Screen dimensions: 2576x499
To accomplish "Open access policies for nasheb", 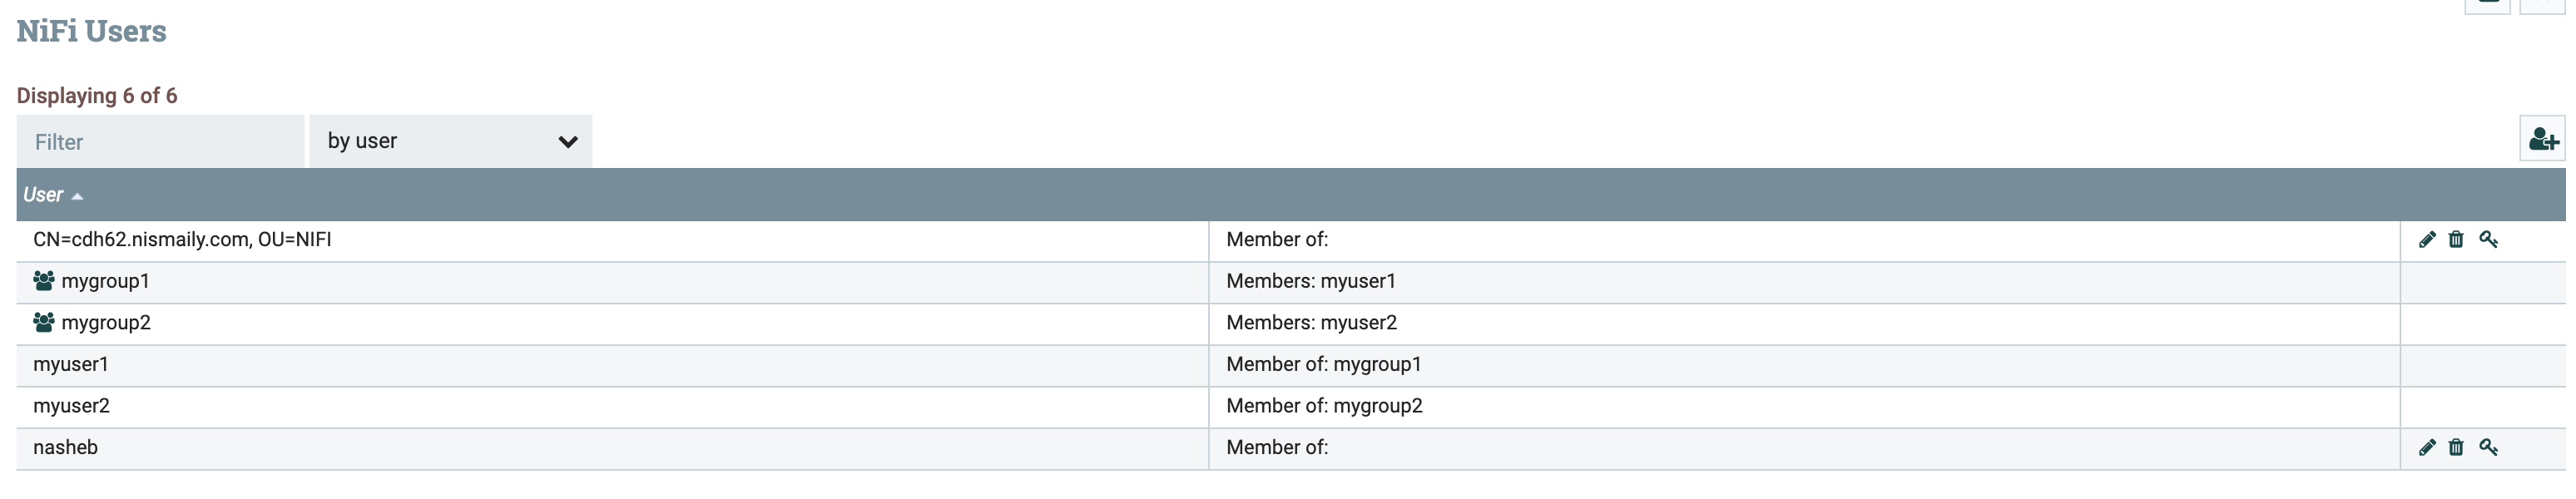I will 2490,447.
